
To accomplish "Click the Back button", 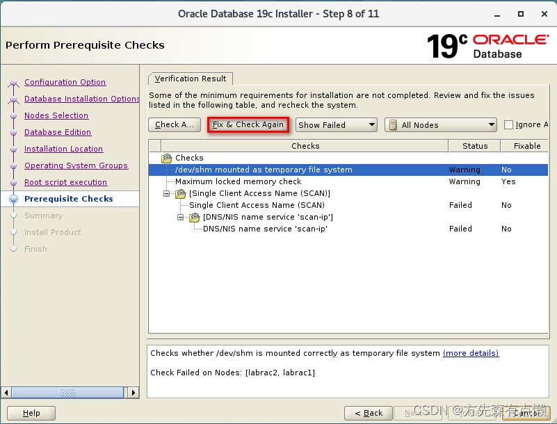I will pos(369,413).
